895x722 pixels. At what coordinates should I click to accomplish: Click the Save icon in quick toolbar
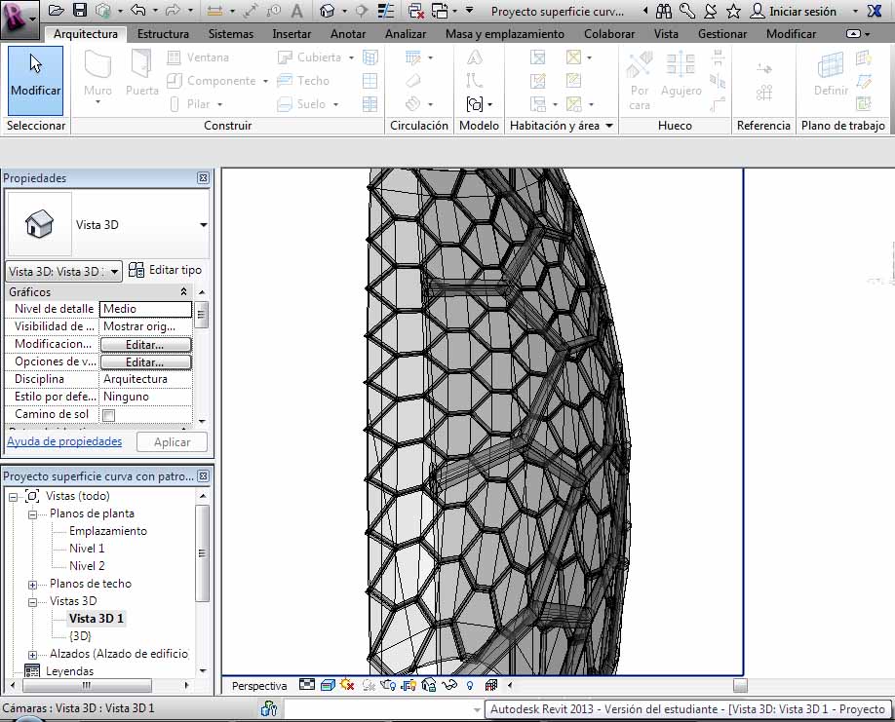pyautogui.click(x=80, y=11)
